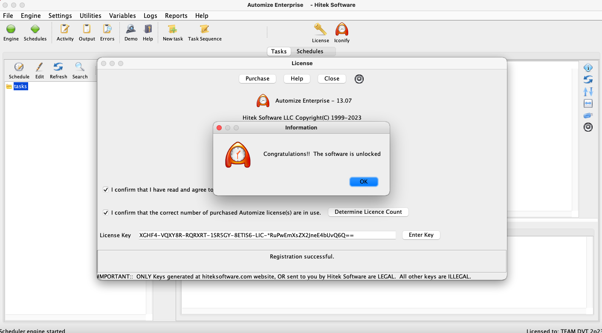
Task: Click the 'License Key' field label
Action: (x=115, y=235)
